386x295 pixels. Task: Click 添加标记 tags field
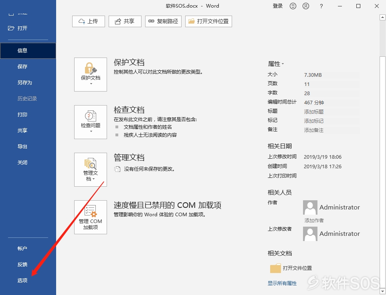point(331,121)
